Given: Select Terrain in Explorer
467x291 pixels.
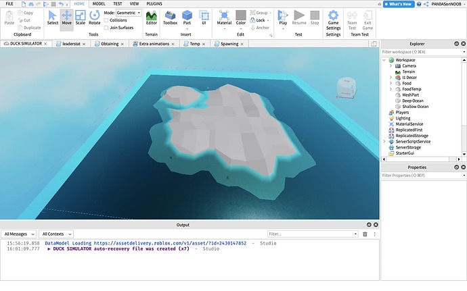Looking at the screenshot, I should click(x=408, y=72).
